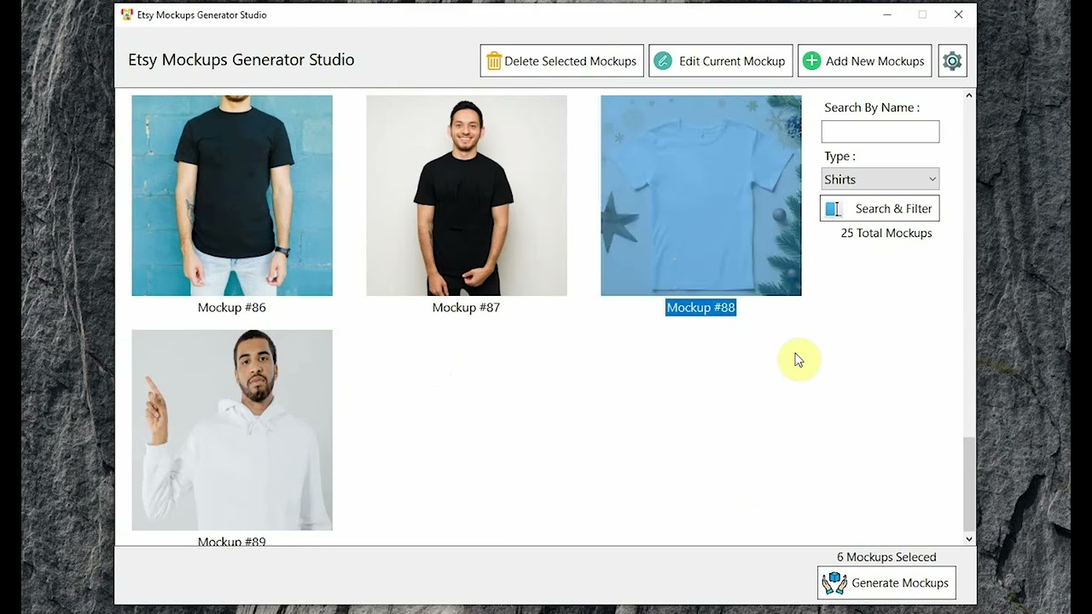
Task: Open the Type dropdown showing Shirts
Action: tap(880, 179)
